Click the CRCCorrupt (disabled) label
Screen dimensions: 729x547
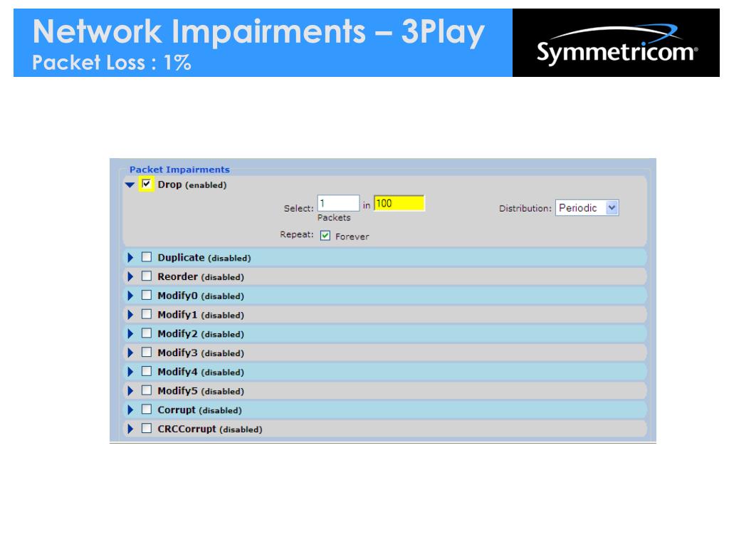210,429
